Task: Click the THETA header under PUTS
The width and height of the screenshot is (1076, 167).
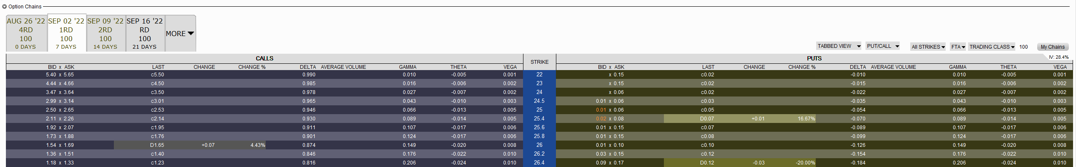Action: [x=1008, y=67]
